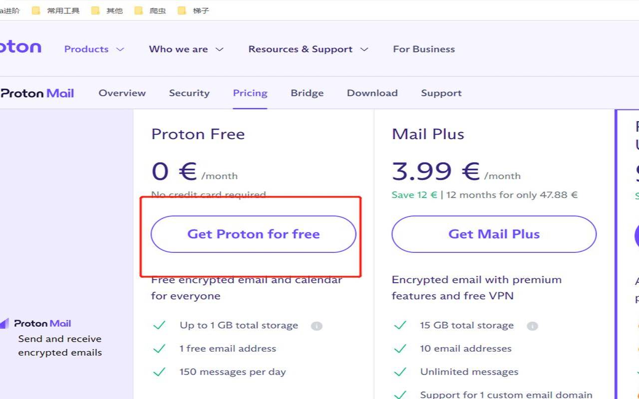
Task: Click the Get Proton for free button
Action: point(253,234)
